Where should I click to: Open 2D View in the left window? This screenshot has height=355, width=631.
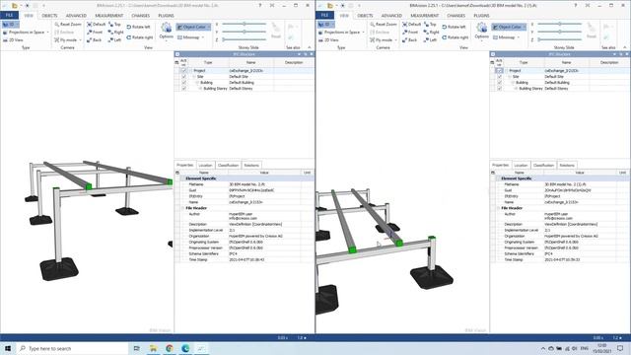[13, 39]
